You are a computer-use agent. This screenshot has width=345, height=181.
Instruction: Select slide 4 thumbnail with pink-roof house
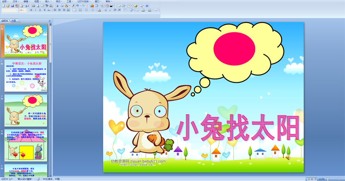(26, 145)
